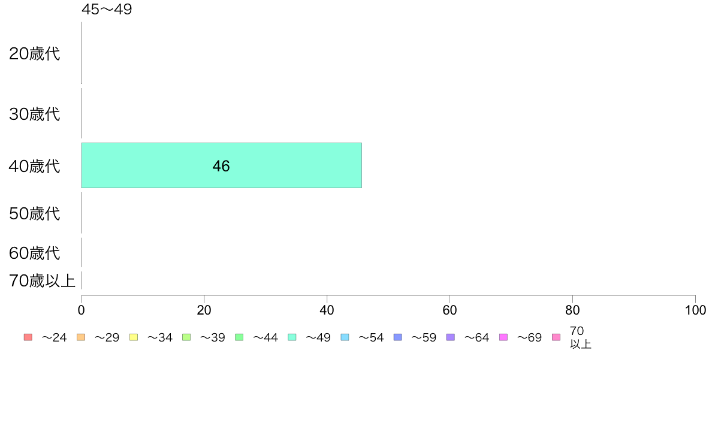
Task: Click the 100 axis tick label
Action: pos(695,310)
